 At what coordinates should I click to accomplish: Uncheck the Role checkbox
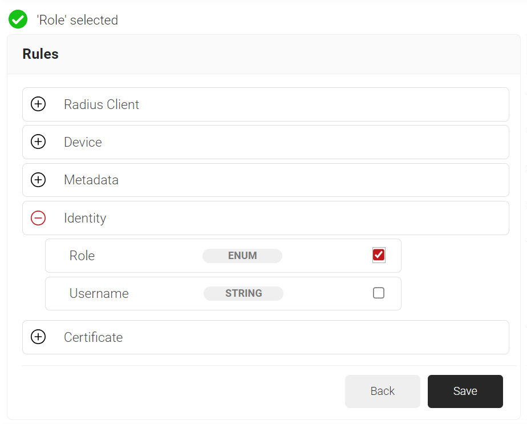coord(379,255)
